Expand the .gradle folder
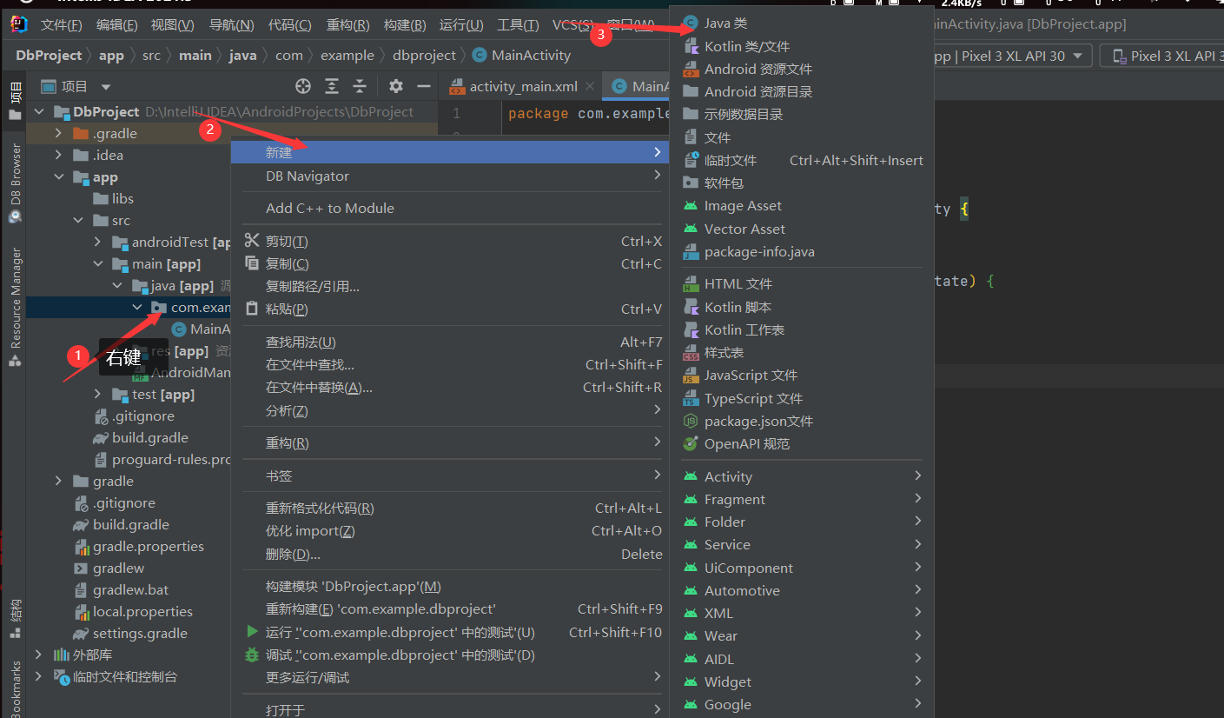The image size is (1224, 718). pyautogui.click(x=58, y=133)
